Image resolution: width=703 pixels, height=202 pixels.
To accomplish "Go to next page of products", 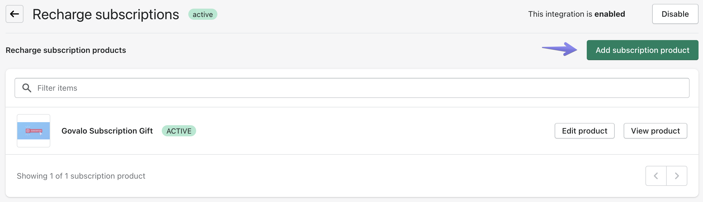I will coord(677,176).
